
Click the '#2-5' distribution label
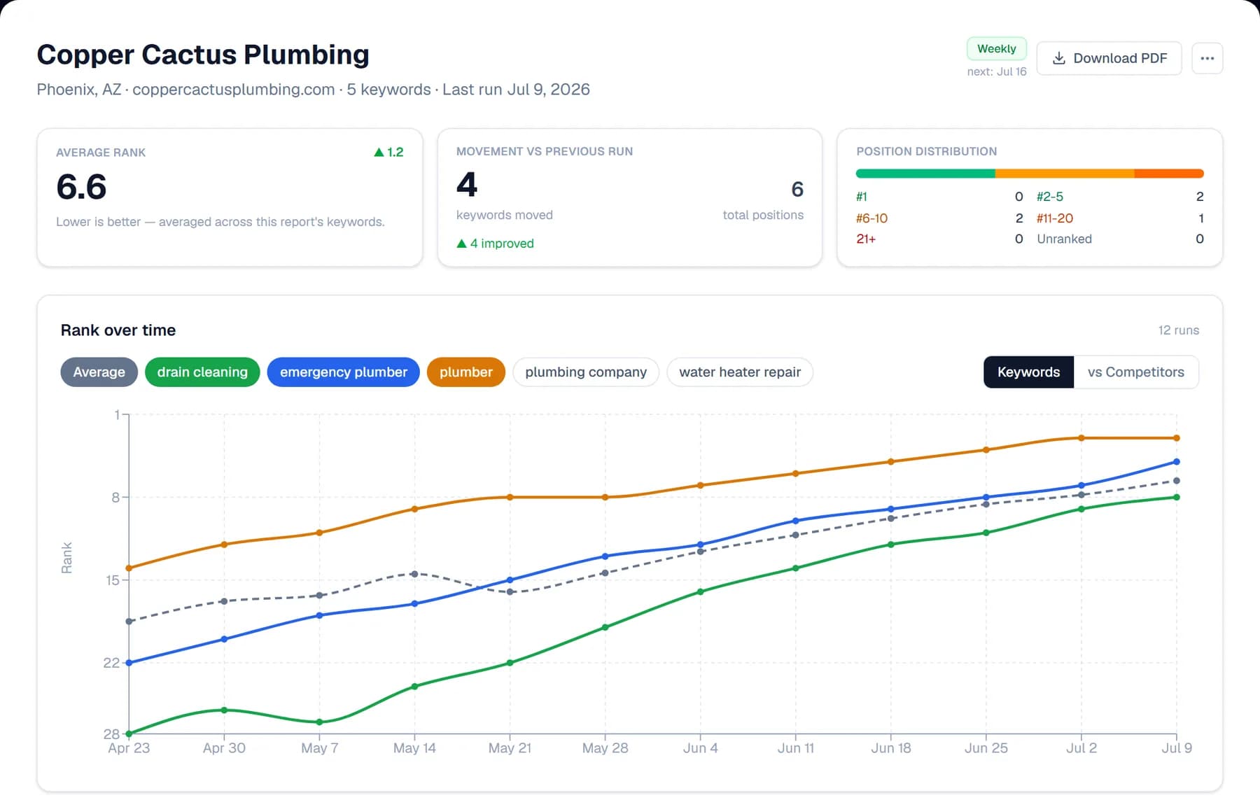pos(1049,197)
